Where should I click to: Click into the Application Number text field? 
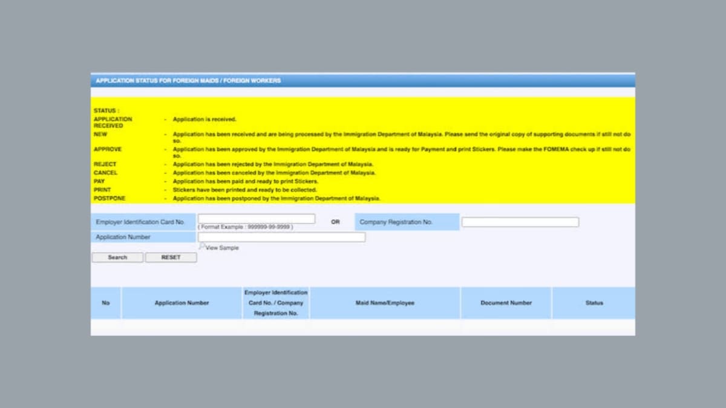(x=281, y=238)
